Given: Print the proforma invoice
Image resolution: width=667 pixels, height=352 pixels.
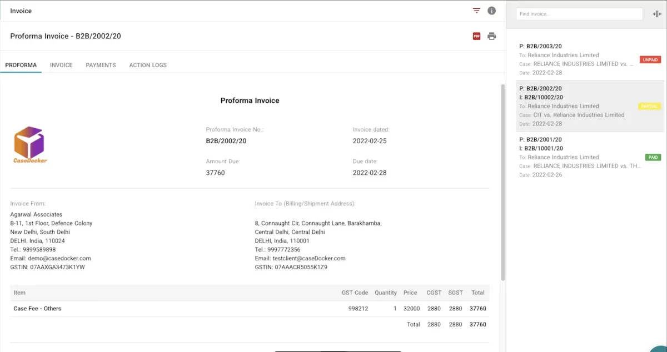Looking at the screenshot, I should click(x=491, y=36).
